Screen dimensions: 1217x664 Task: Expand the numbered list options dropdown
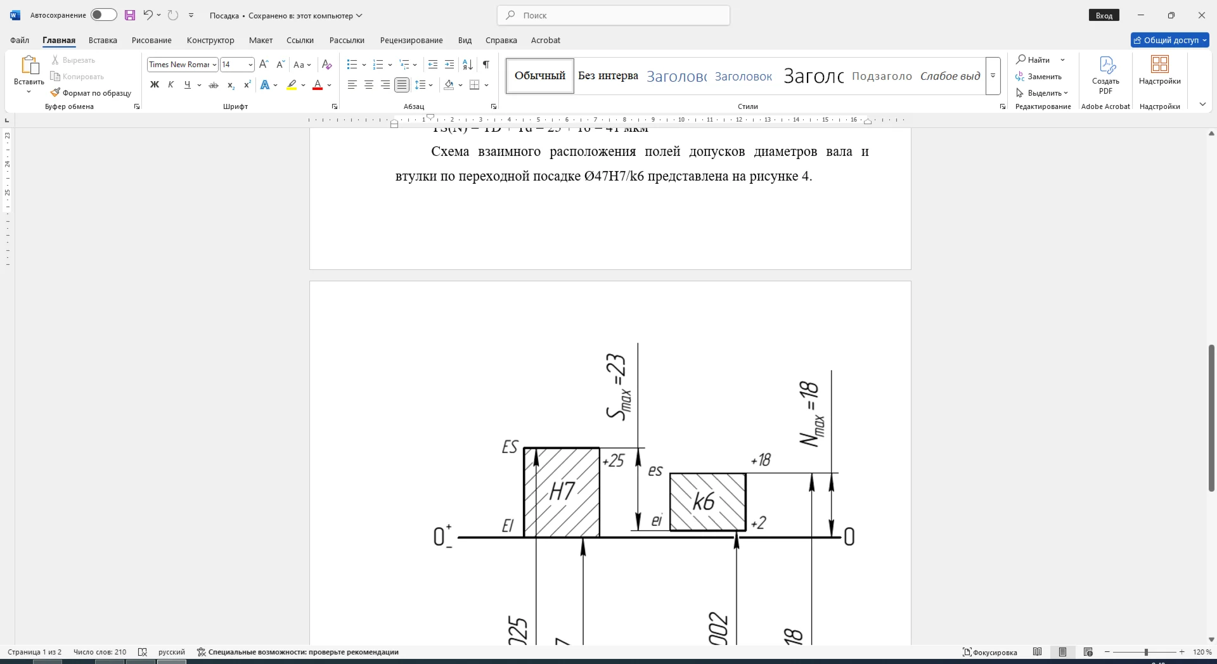(x=390, y=65)
